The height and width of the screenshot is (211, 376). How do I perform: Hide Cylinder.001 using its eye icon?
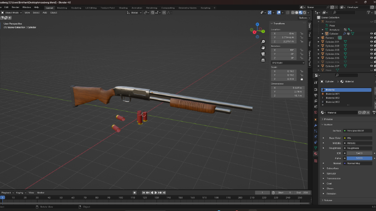click(x=371, y=42)
